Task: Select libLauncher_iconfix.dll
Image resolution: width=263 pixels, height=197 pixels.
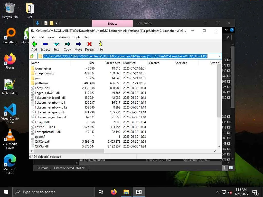Action: [x=50, y=97]
